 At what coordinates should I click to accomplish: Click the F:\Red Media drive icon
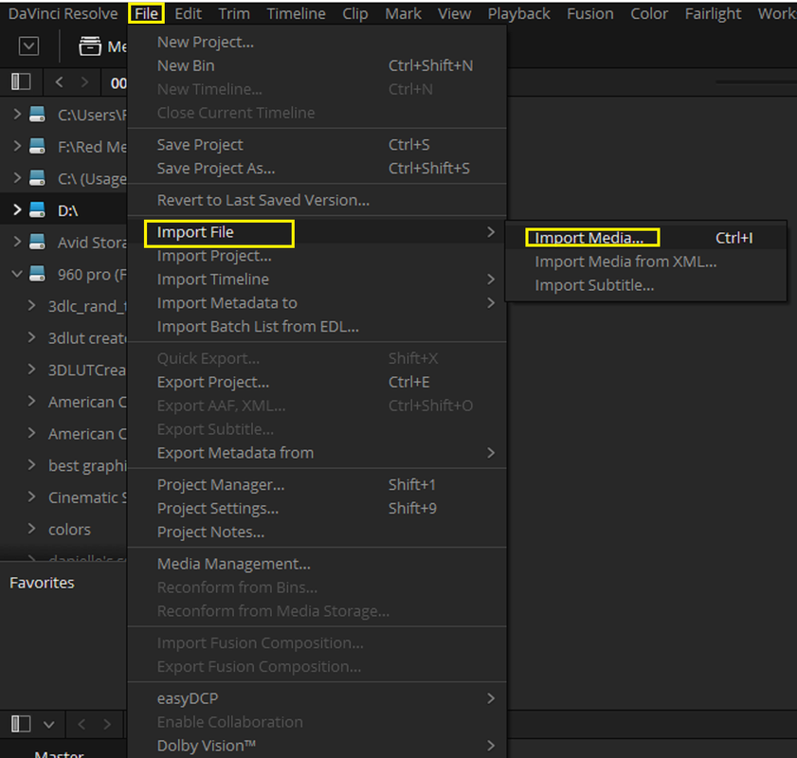(x=37, y=146)
